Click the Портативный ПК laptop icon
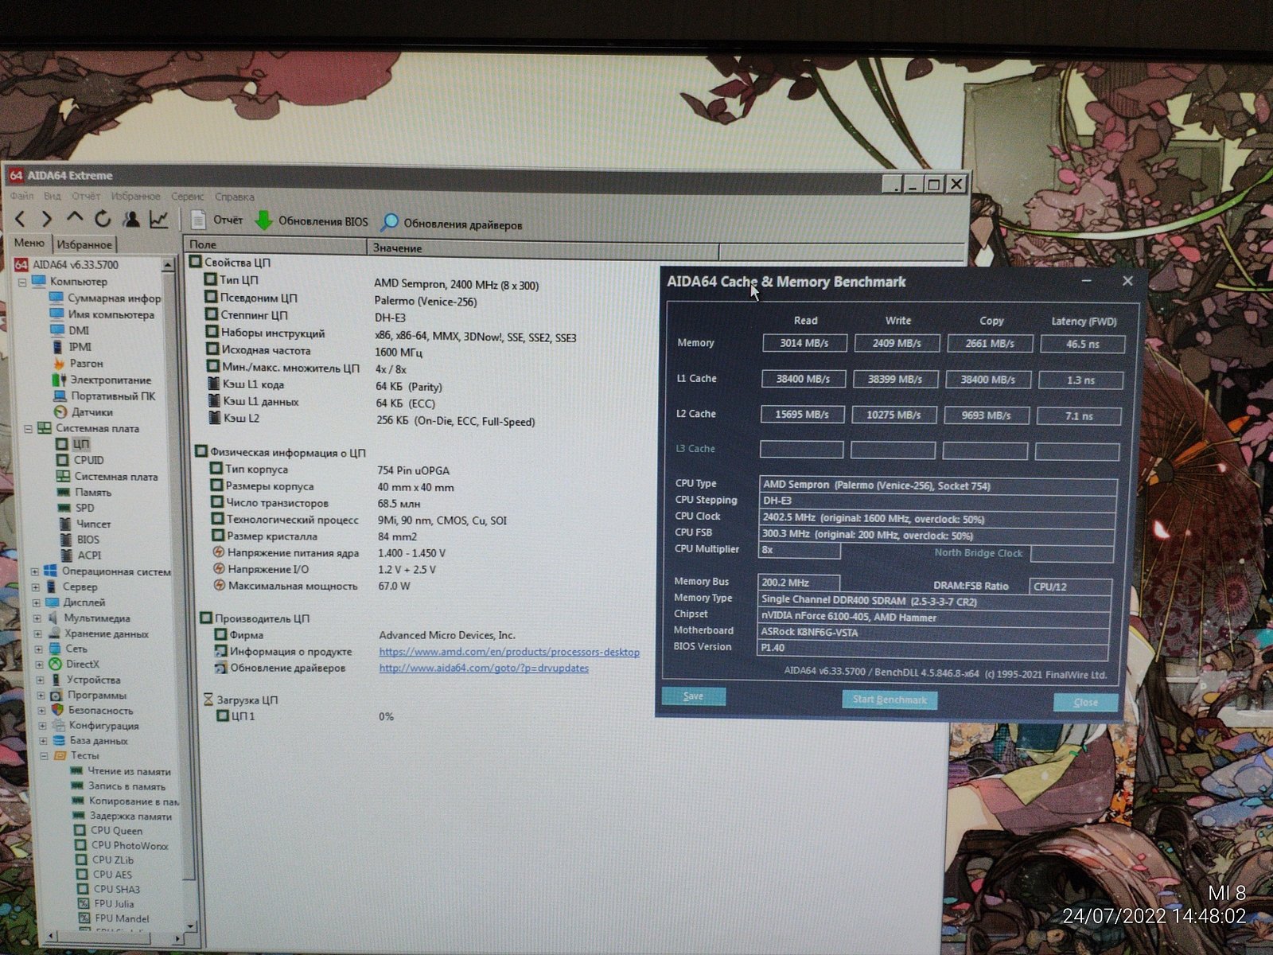 point(60,396)
